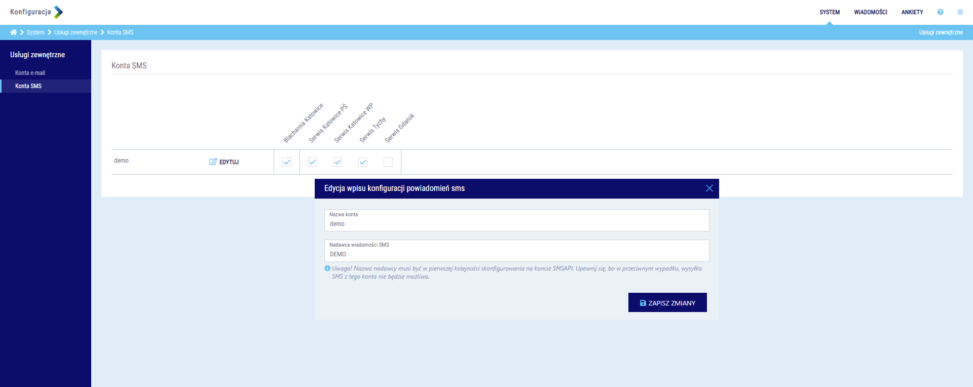Open the Ankiety top menu

click(912, 12)
